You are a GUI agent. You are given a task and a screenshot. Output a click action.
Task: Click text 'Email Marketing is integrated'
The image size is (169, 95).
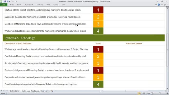(x=18, y=84)
